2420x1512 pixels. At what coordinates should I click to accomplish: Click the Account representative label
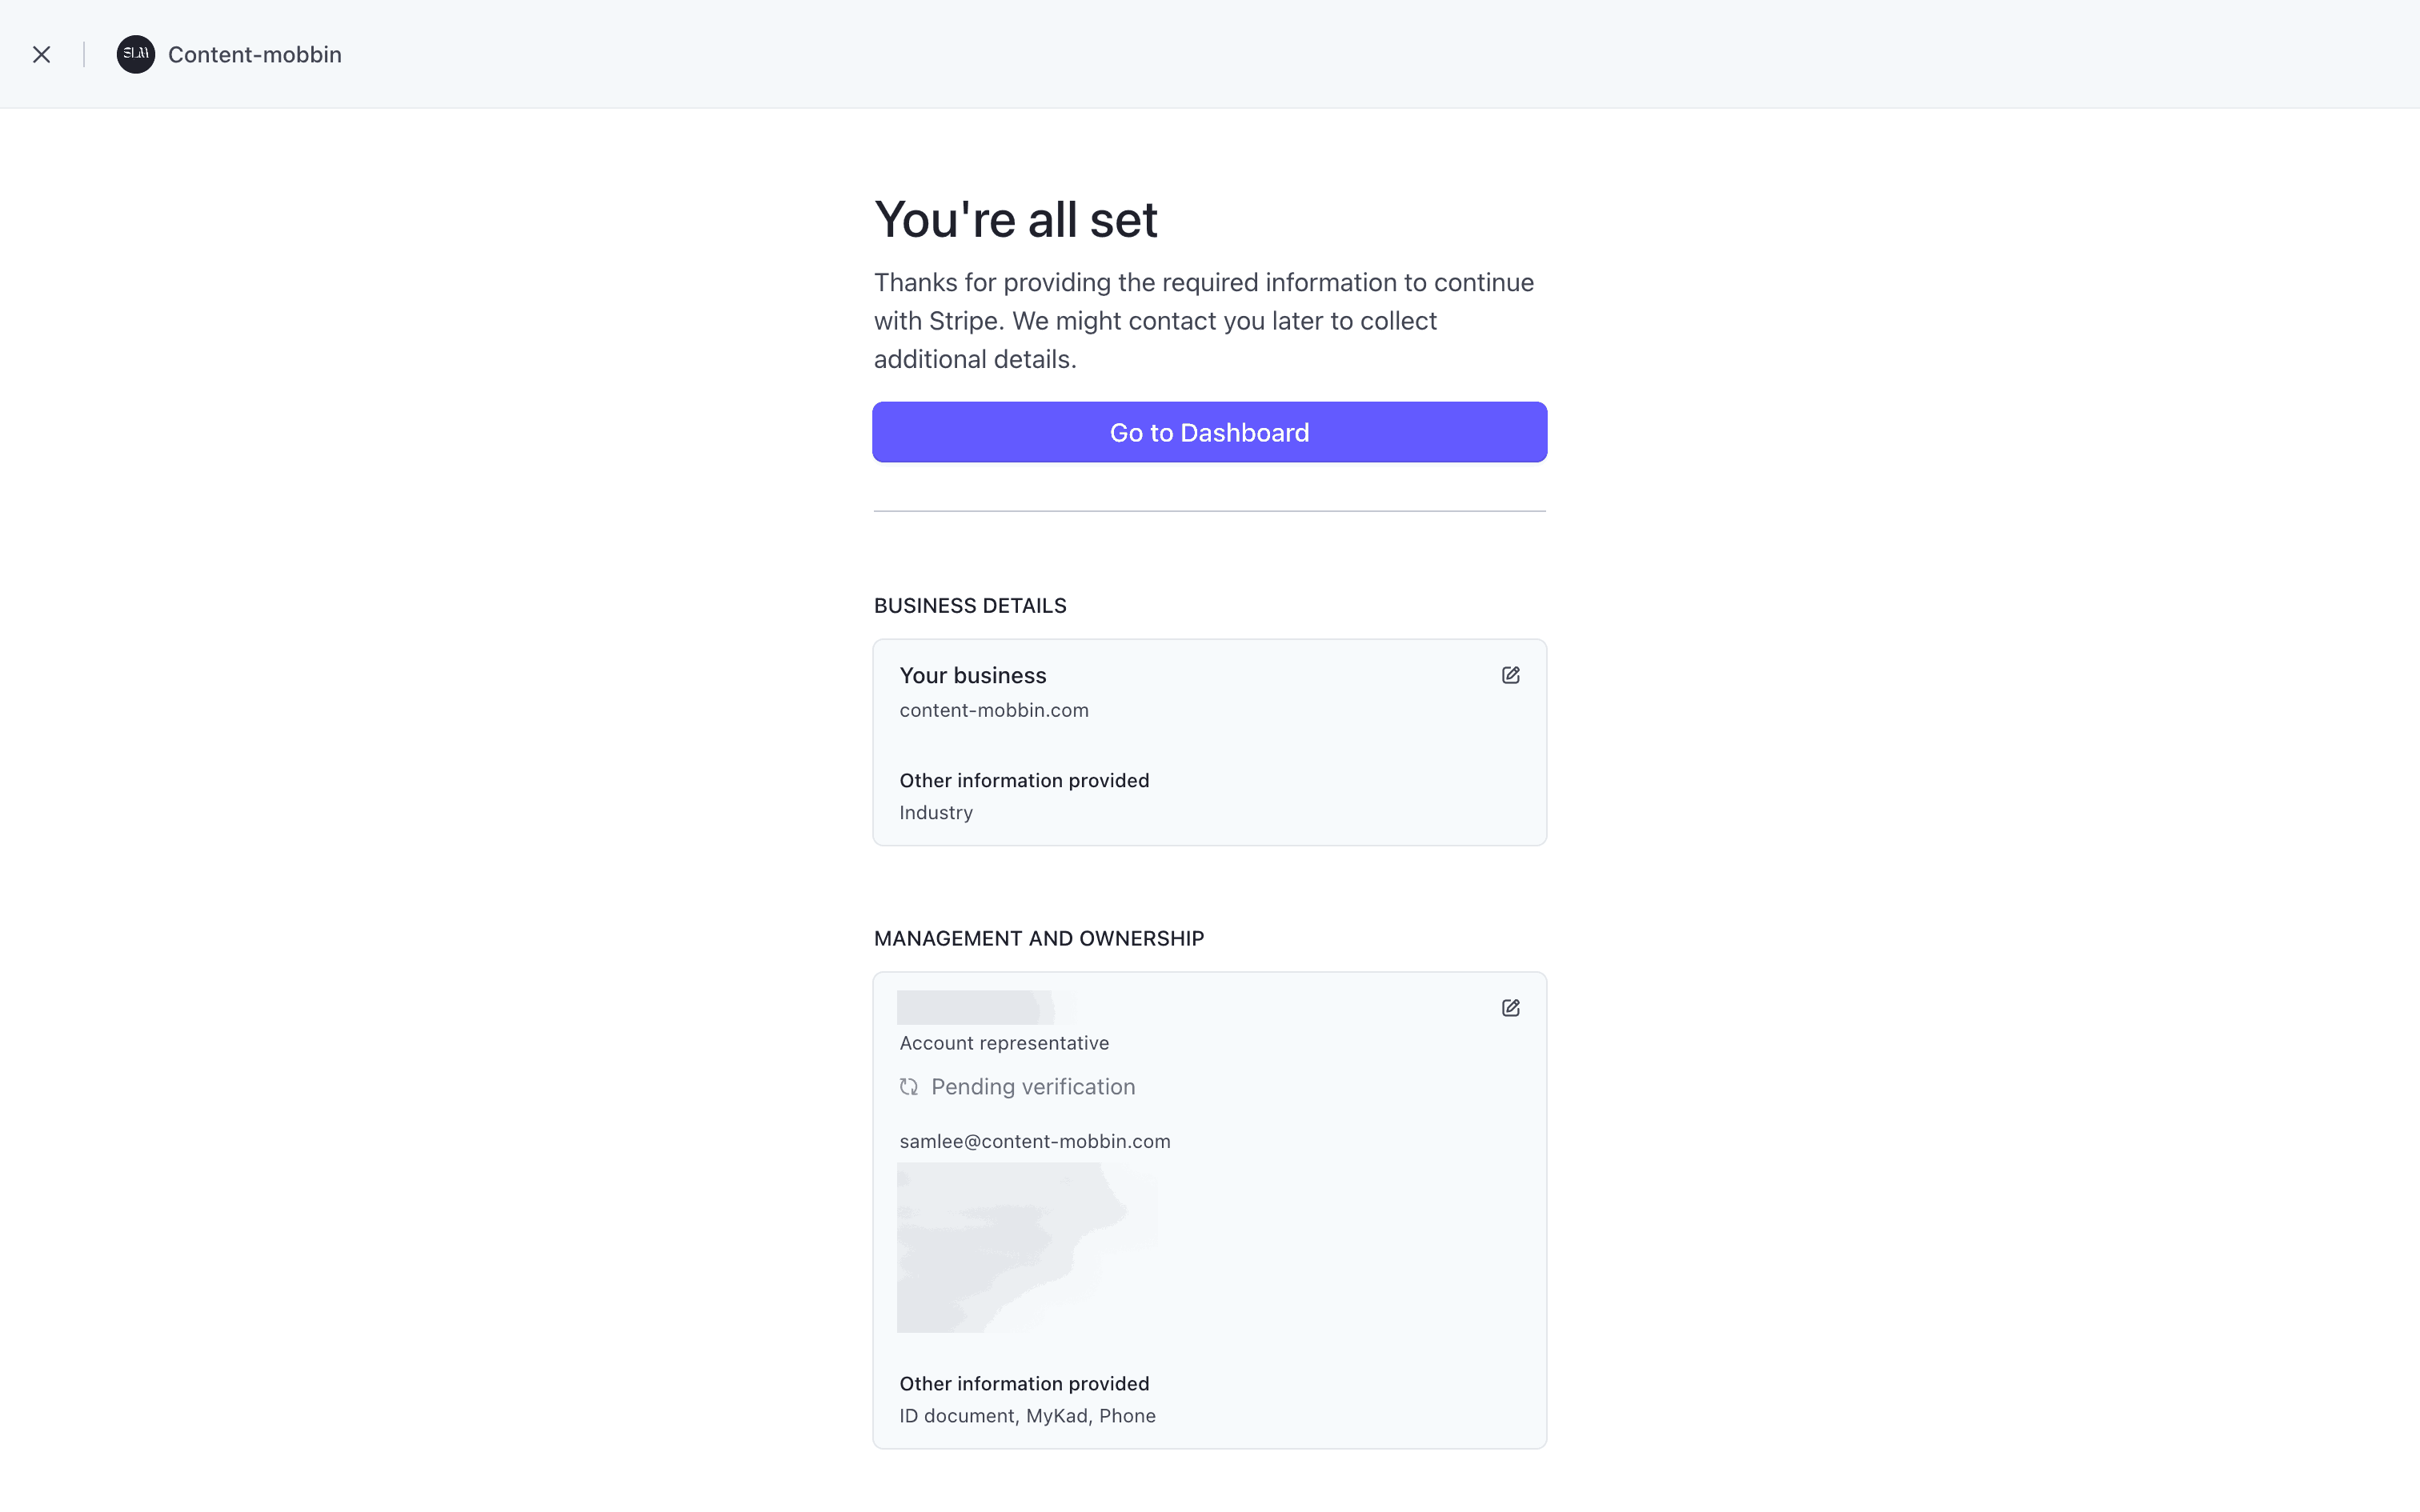1003,1044
